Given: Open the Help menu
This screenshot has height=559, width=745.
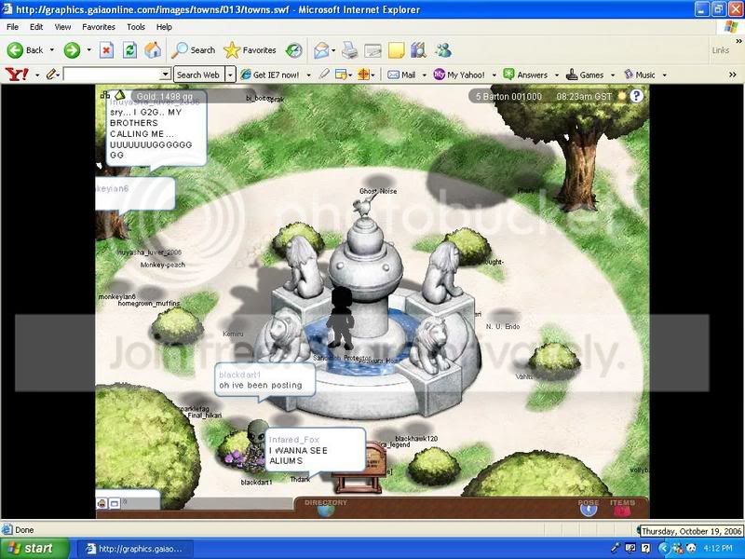Looking at the screenshot, I should pos(164,27).
